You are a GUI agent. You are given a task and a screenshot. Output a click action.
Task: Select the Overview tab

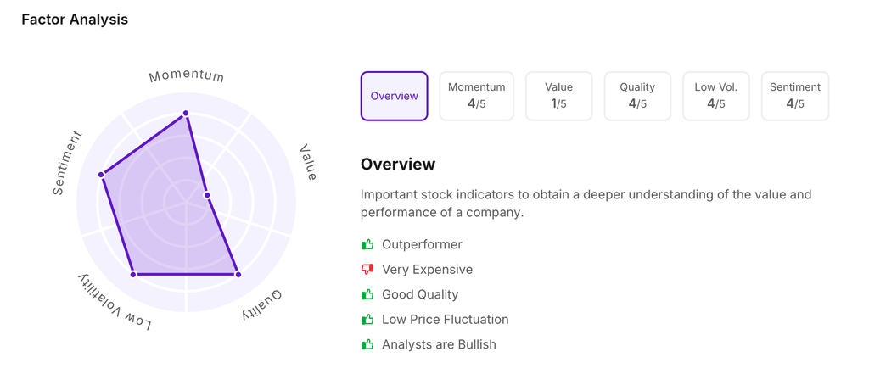(x=394, y=96)
